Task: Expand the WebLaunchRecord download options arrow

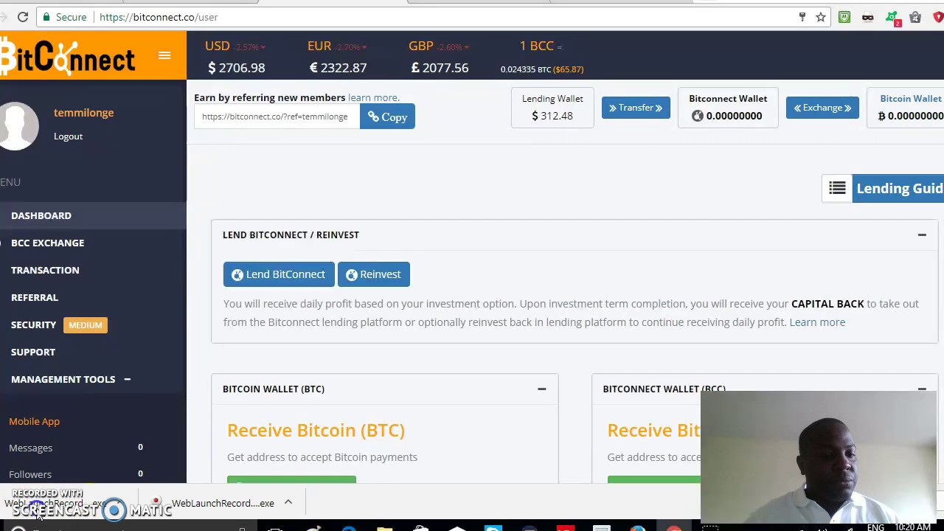Action: click(x=288, y=502)
